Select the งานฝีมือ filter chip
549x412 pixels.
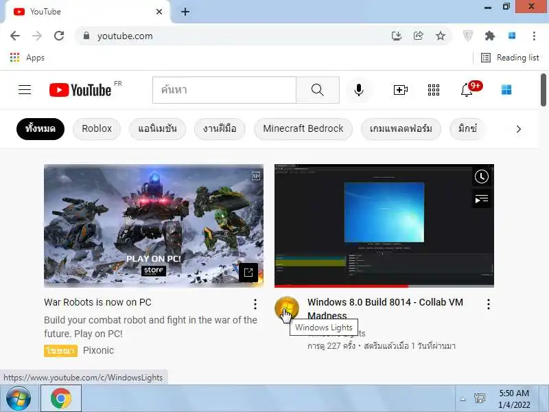click(x=220, y=129)
